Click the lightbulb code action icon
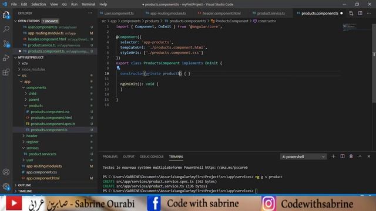The width and height of the screenshot is (376, 211). point(119,68)
